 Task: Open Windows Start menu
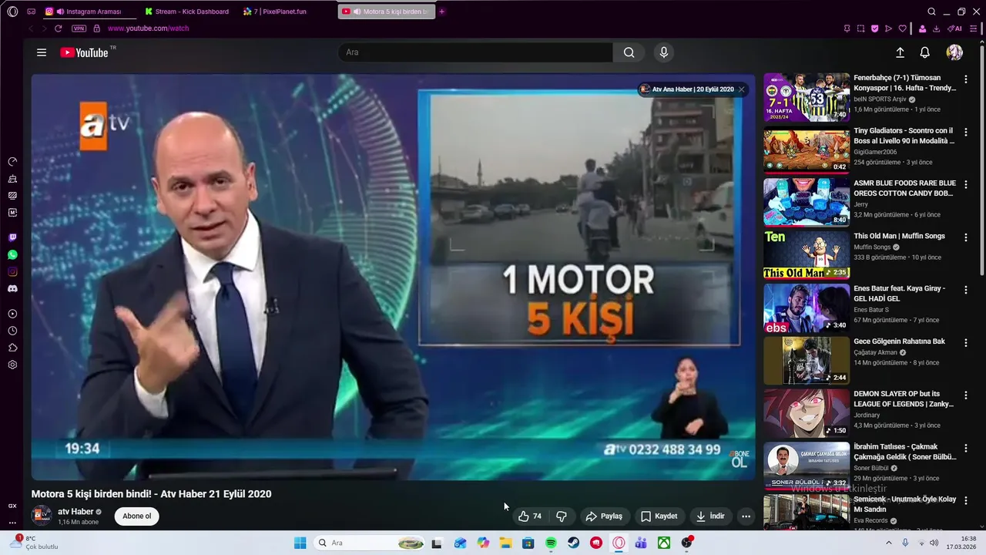point(300,543)
